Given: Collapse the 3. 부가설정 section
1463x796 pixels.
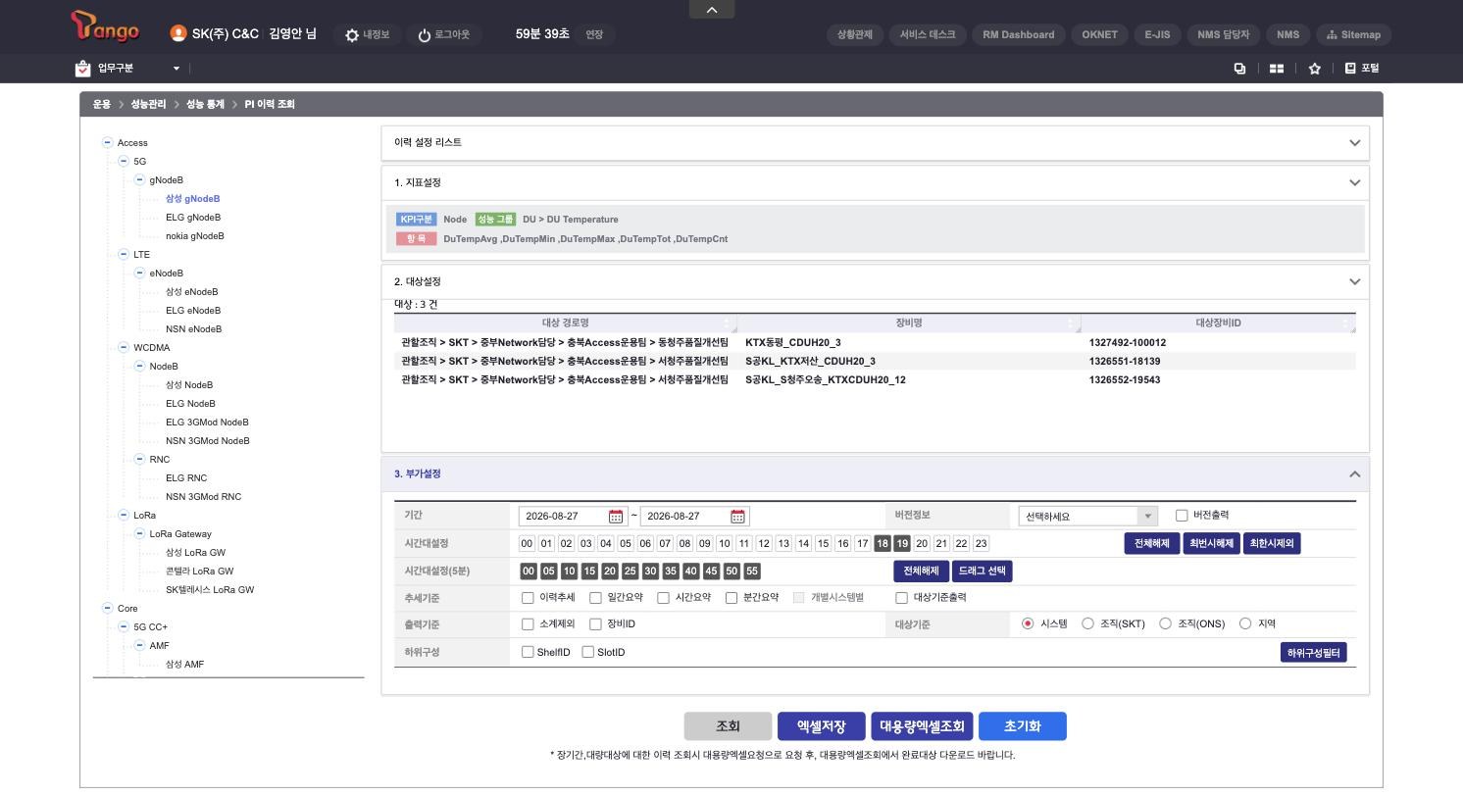Looking at the screenshot, I should point(1354,474).
